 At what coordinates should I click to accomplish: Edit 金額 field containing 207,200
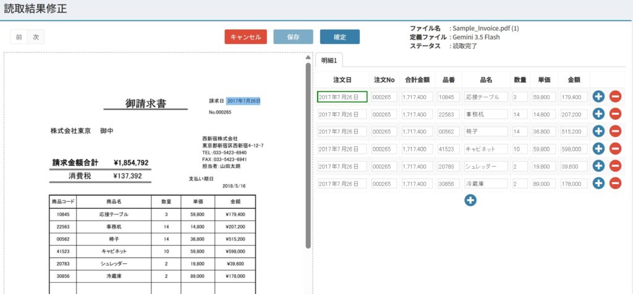[574, 114]
